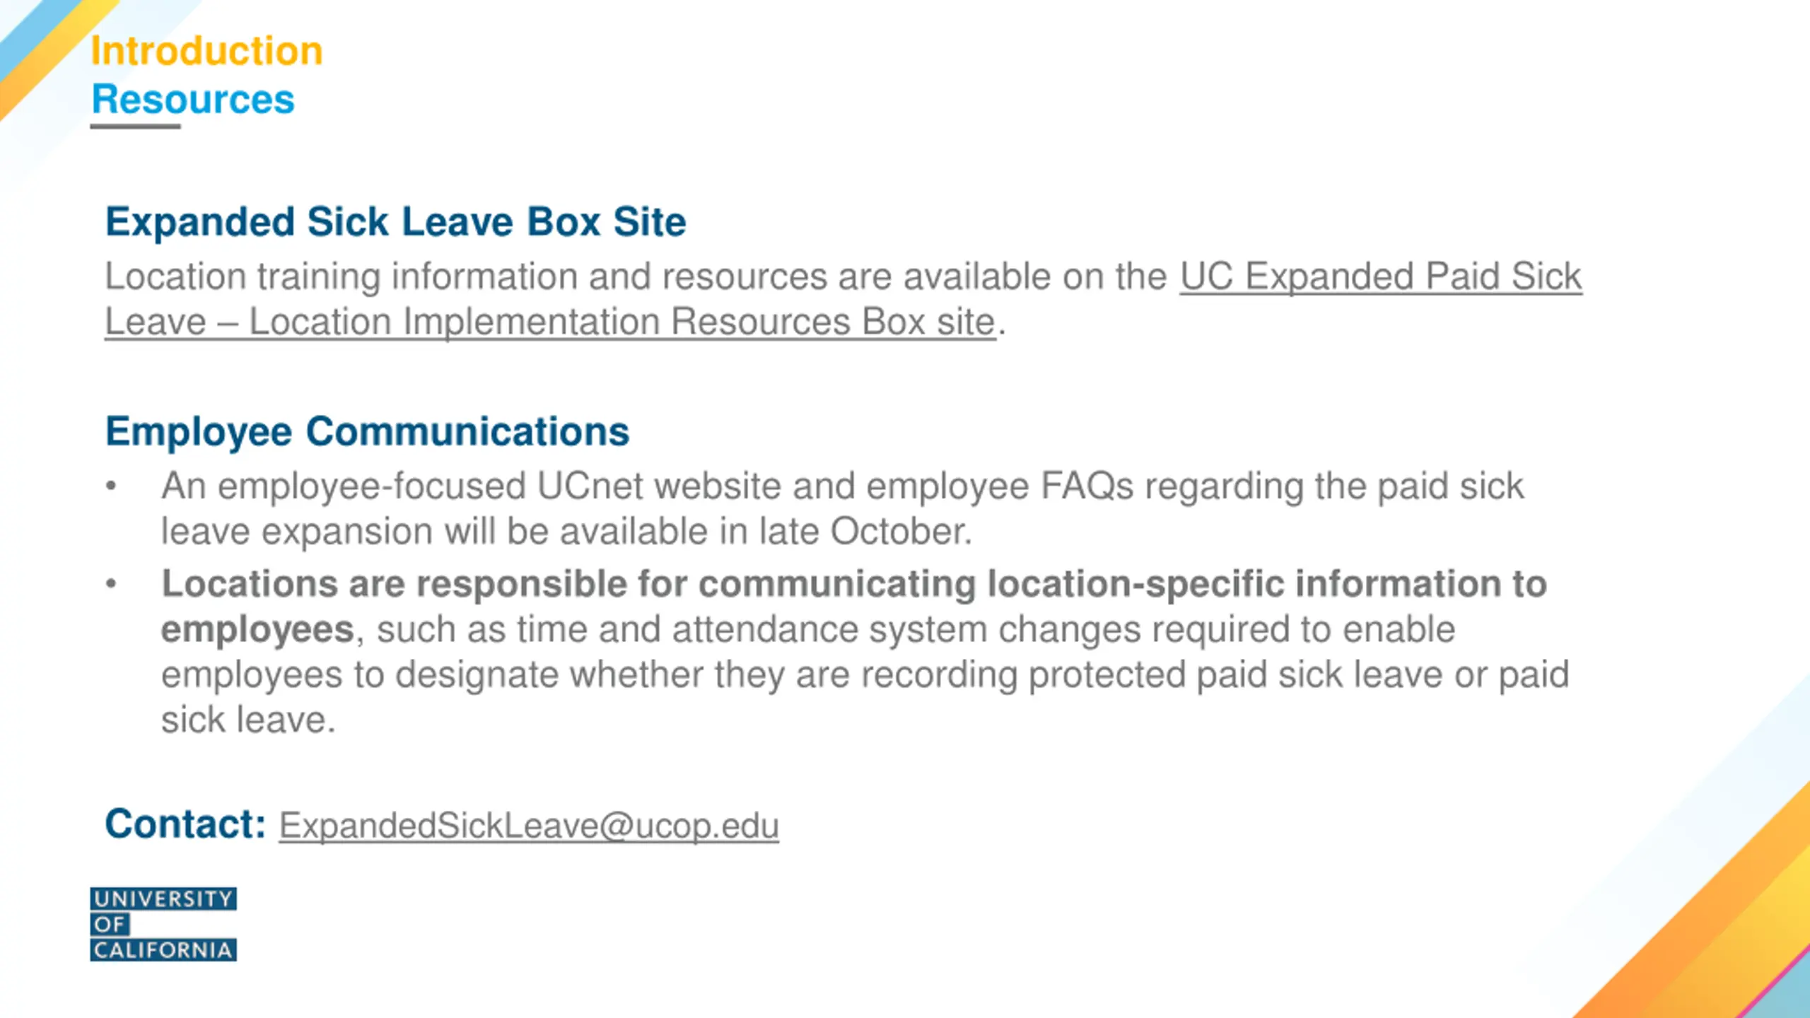Click the word CALIFORNIA in the logo
Image resolution: width=1810 pixels, height=1018 pixels.
coord(163,950)
